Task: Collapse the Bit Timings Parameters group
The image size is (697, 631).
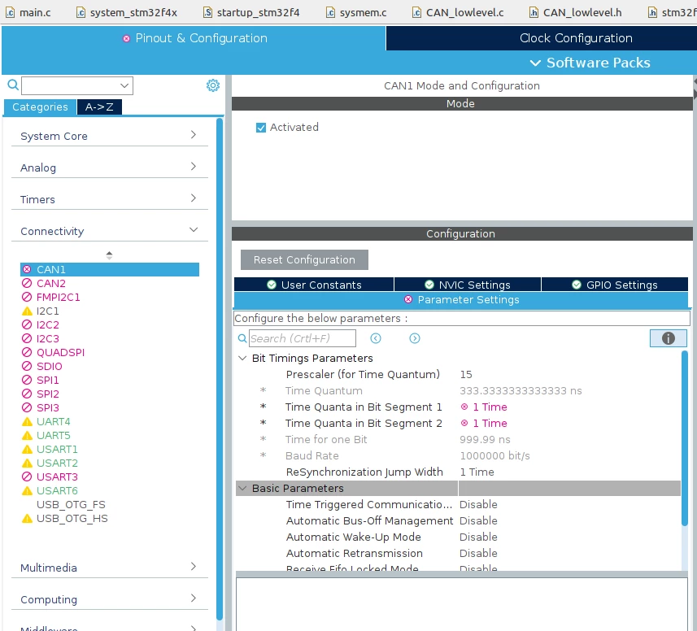Action: pos(242,358)
